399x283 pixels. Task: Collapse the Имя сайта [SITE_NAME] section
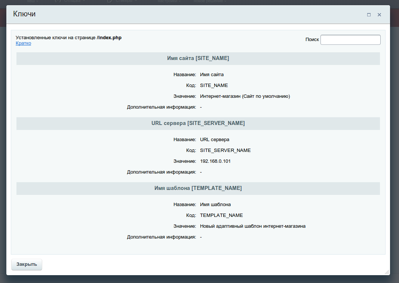pyautogui.click(x=198, y=58)
